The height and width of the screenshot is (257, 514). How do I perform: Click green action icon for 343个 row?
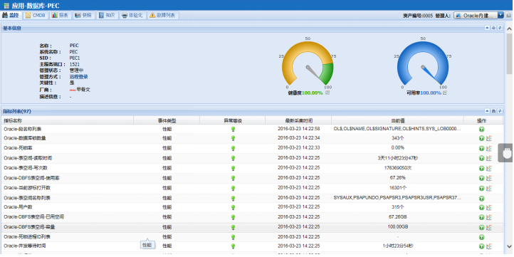pyautogui.click(x=481, y=138)
